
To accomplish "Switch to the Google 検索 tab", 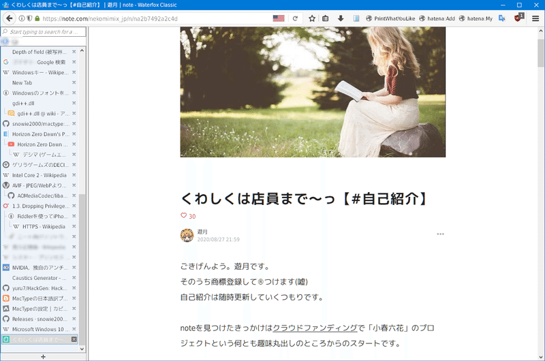I will tap(40, 62).
